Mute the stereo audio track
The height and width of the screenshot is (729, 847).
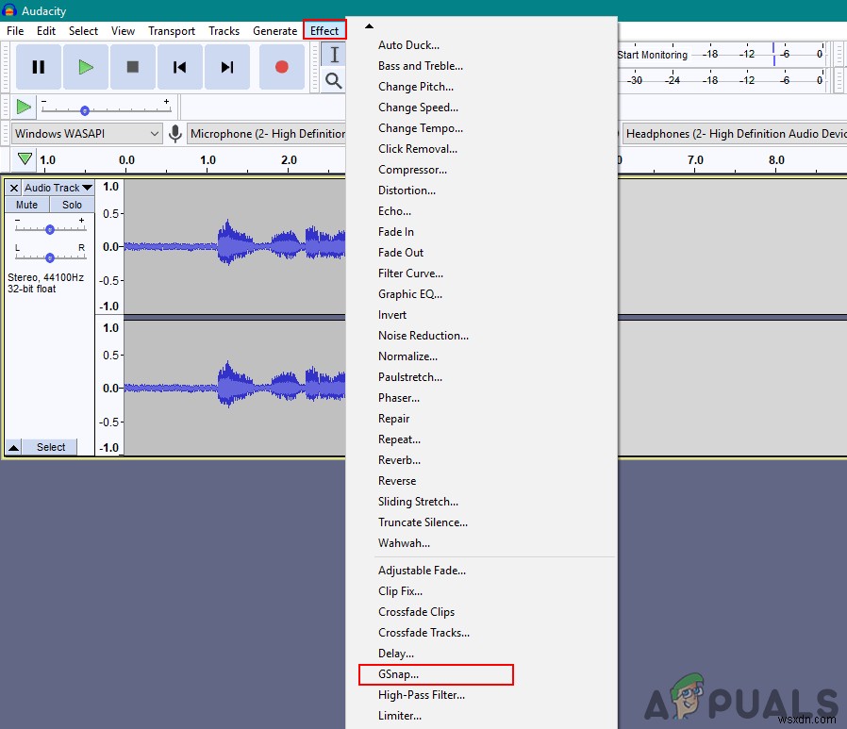[x=25, y=205]
